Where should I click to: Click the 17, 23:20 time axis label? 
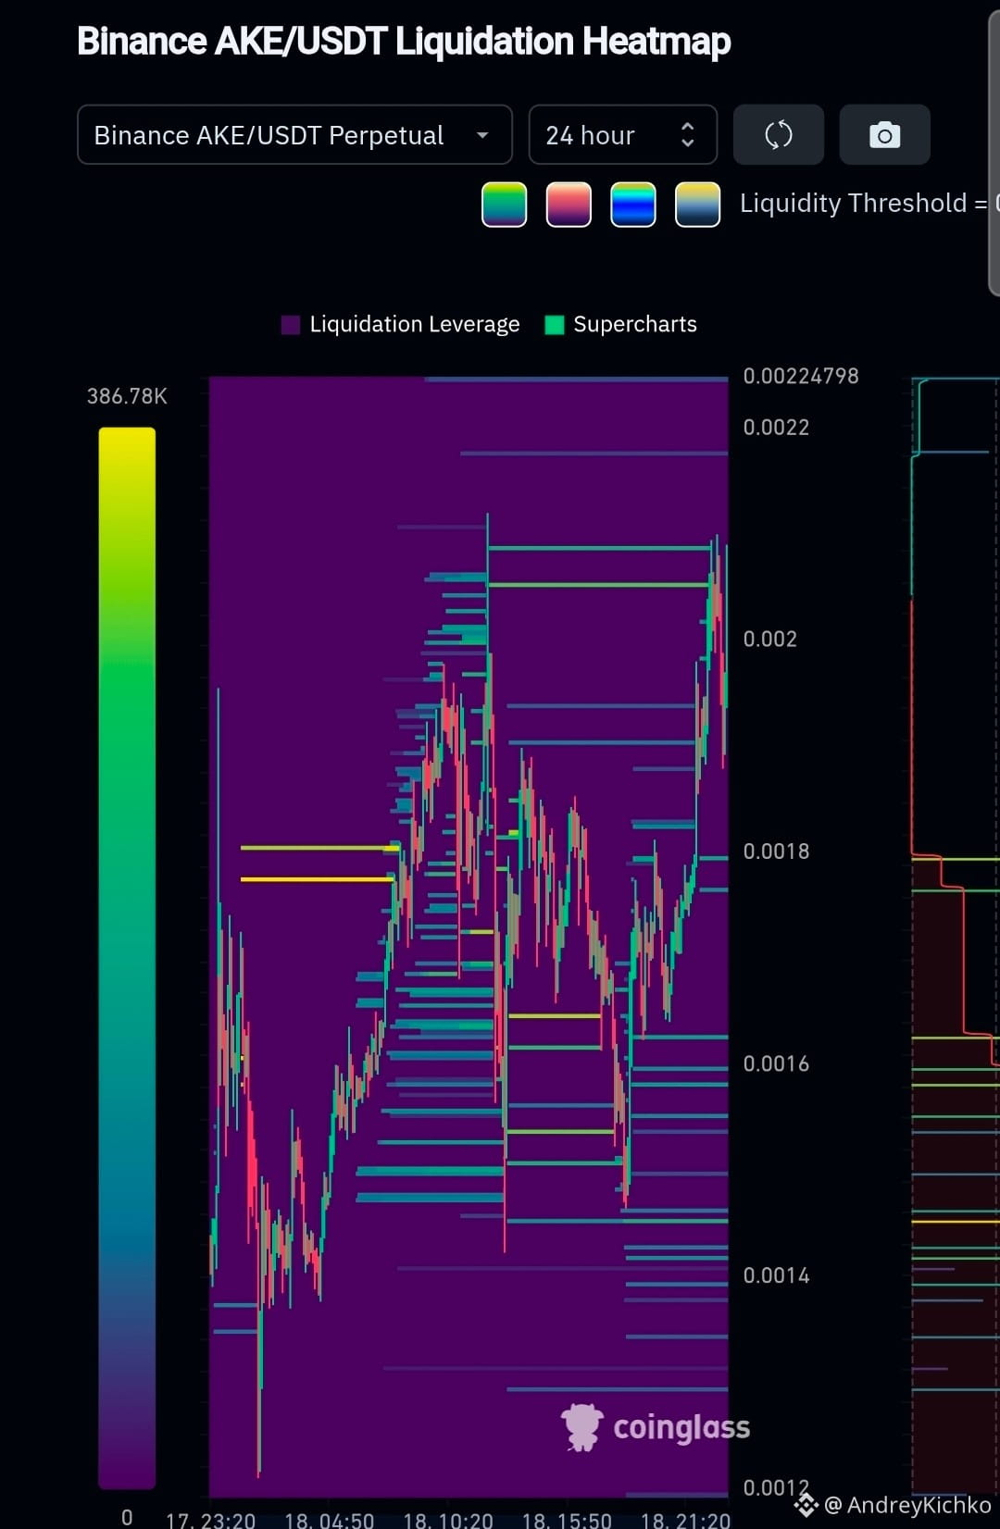[x=210, y=1520]
